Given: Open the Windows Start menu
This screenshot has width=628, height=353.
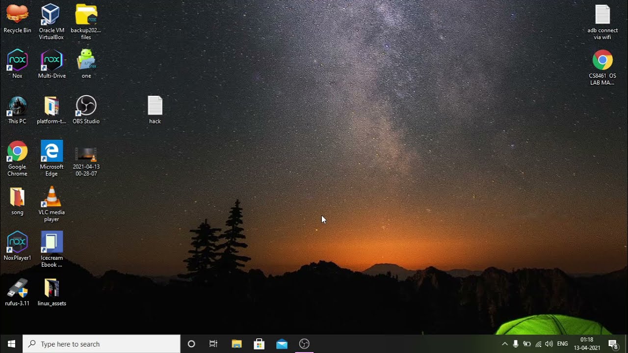Looking at the screenshot, I should coord(11,344).
